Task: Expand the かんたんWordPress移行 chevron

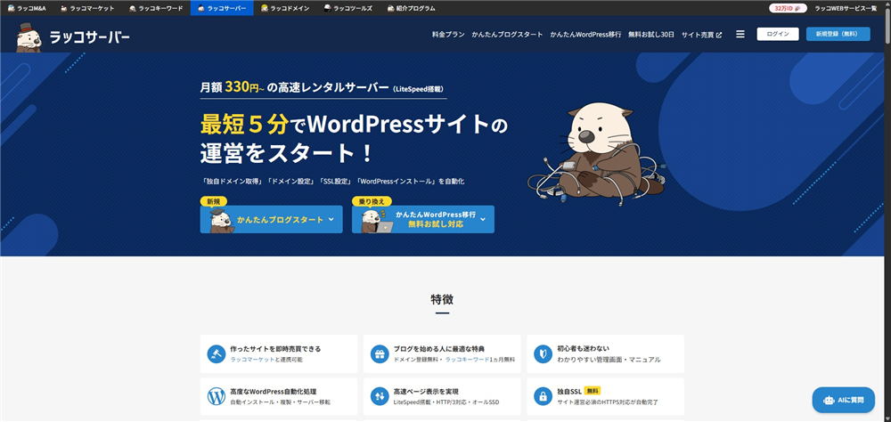Action: (x=483, y=219)
